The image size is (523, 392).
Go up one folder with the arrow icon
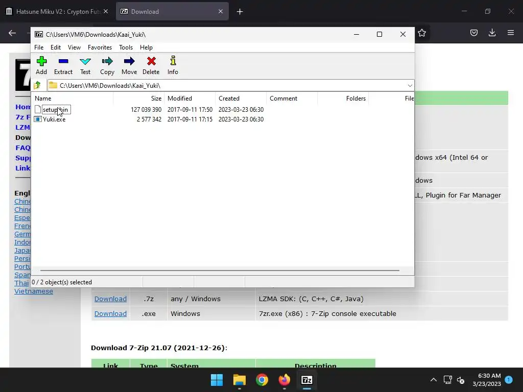click(x=37, y=85)
